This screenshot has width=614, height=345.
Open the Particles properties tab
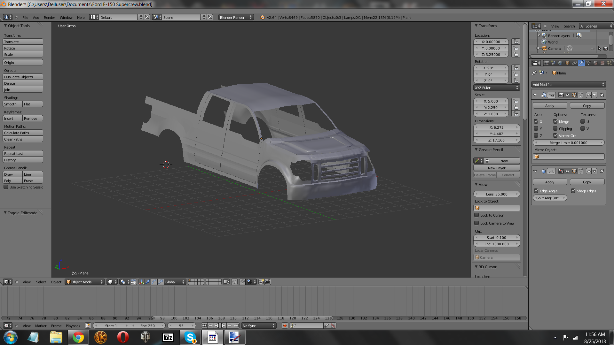click(x=610, y=63)
